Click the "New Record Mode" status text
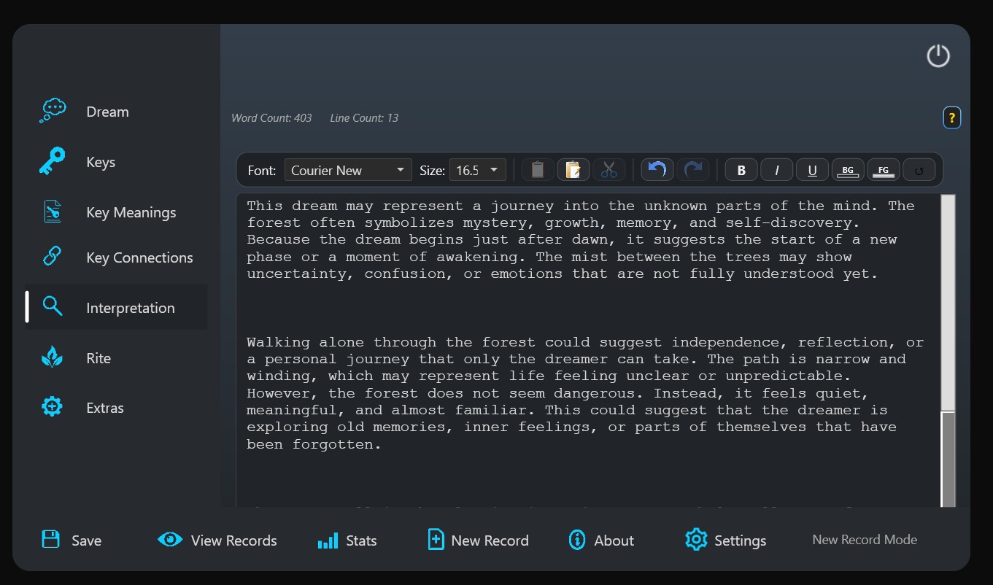993x585 pixels. (x=865, y=540)
